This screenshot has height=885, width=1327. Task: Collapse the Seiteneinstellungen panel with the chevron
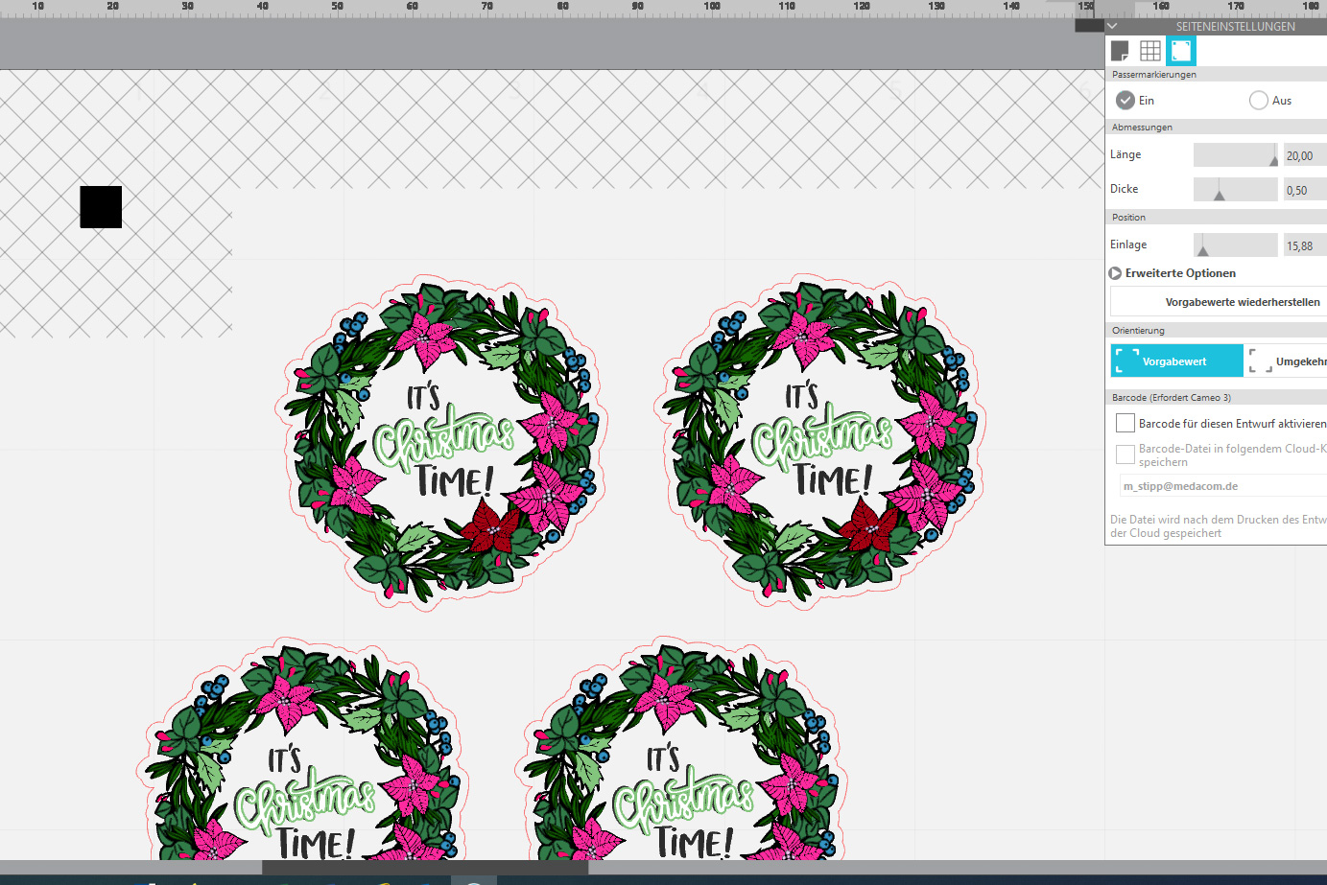[1112, 27]
